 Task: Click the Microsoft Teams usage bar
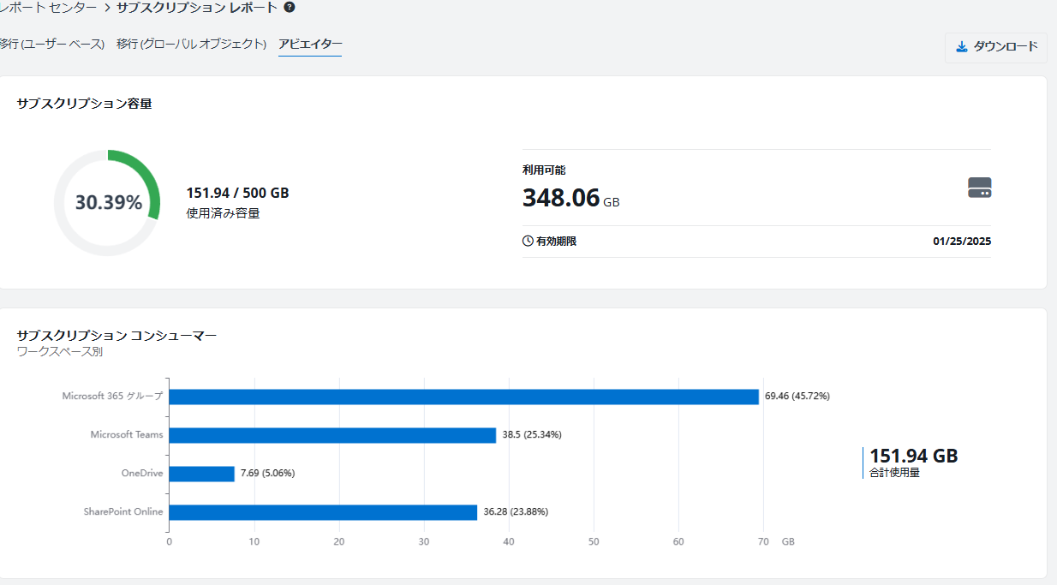[332, 435]
